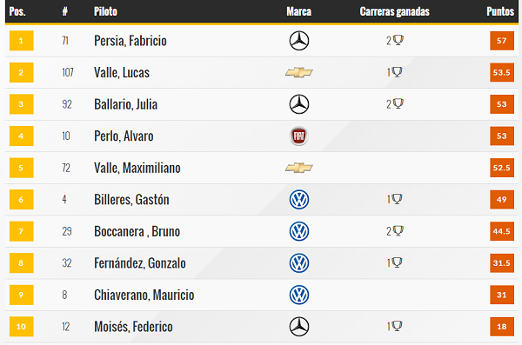
Task: Click the Volkswagen logo for Billeres, Gastón
Action: 299,199
